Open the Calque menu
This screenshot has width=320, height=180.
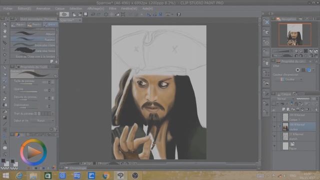[x=60, y=8]
